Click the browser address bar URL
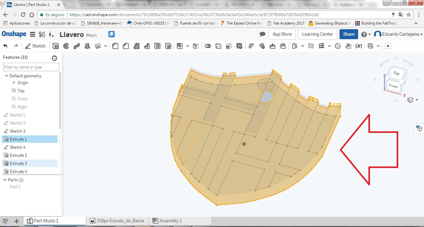The height and width of the screenshot is (227, 424). tap(194, 15)
